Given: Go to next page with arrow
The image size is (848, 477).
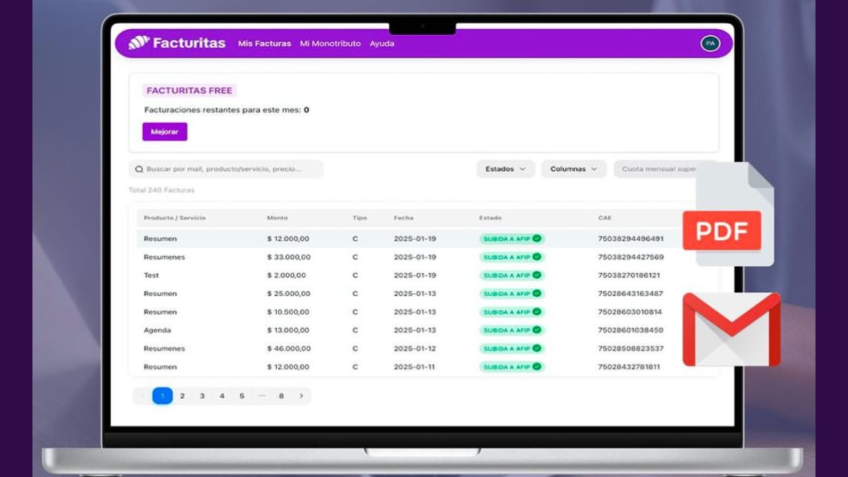Looking at the screenshot, I should click(x=301, y=396).
